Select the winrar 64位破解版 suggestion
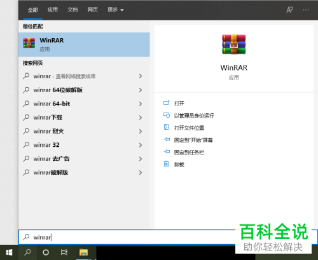 [84, 90]
